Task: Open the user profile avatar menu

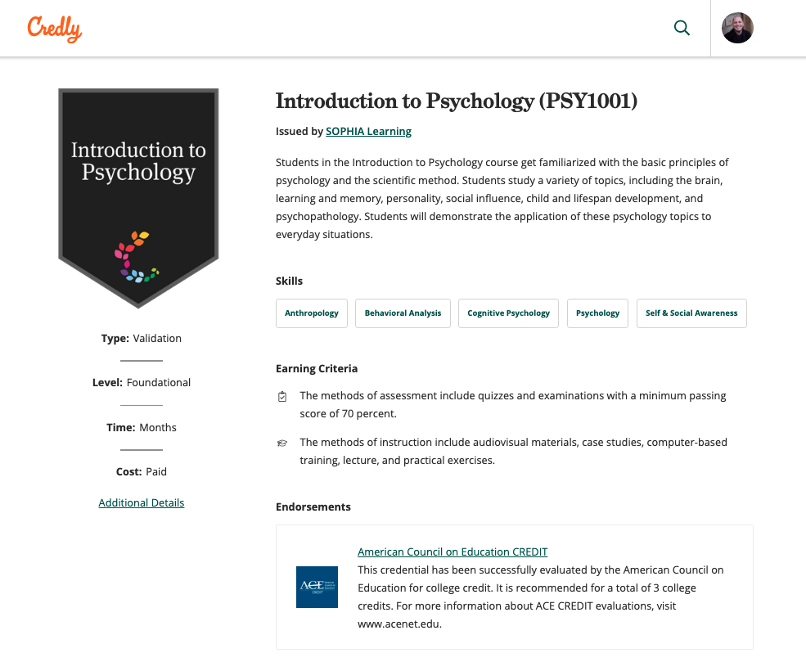Action: pos(737,28)
